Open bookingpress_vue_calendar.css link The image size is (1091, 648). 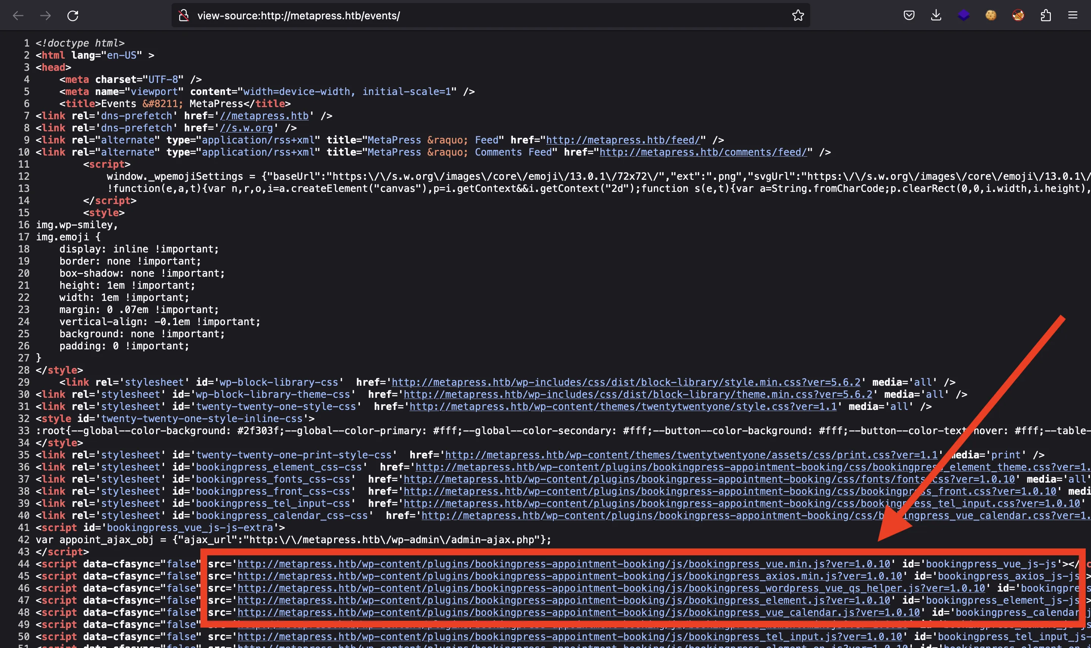coord(756,516)
